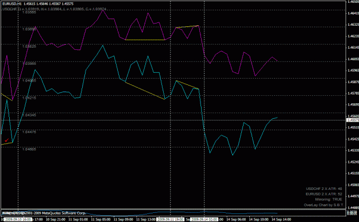The height and width of the screenshot is (222, 359).
Task: Click the 1.45695 price on the right scale
Action: [x=353, y=104]
